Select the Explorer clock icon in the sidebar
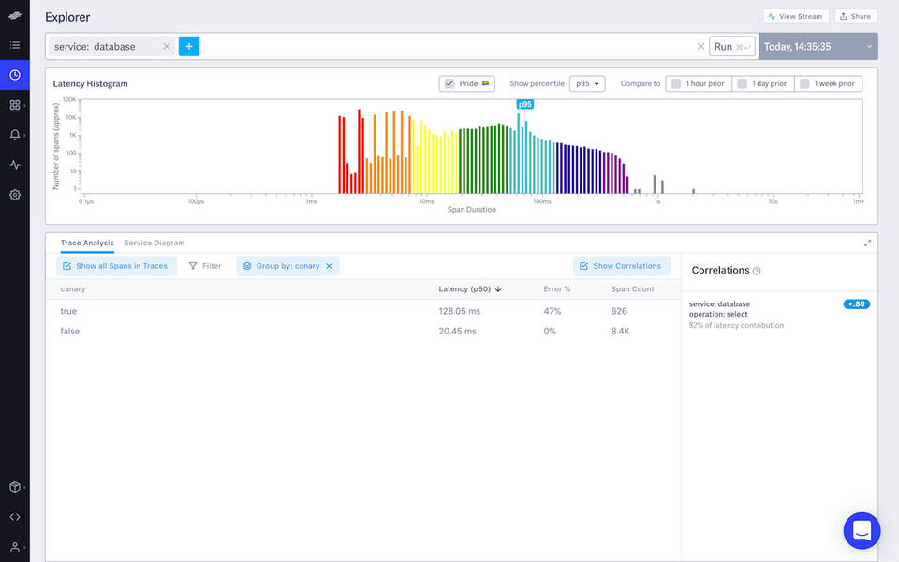899x562 pixels. [14, 74]
